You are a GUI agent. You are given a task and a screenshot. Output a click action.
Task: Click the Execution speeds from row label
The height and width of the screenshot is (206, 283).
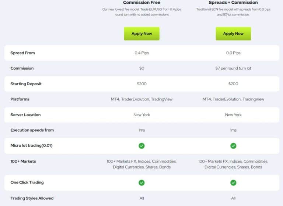pyautogui.click(x=31, y=130)
